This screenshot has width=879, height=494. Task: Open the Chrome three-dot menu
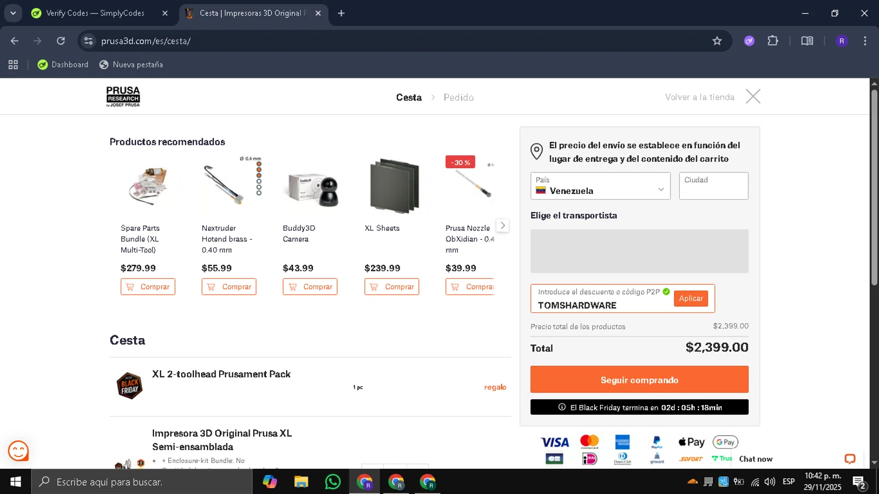(865, 41)
